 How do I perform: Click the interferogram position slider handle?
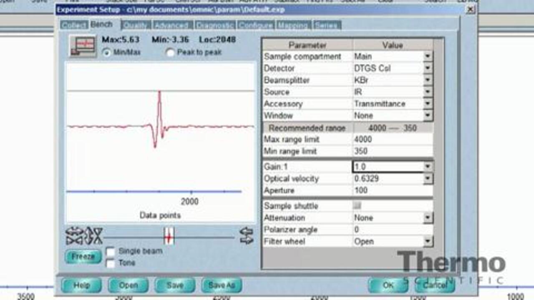click(x=169, y=236)
